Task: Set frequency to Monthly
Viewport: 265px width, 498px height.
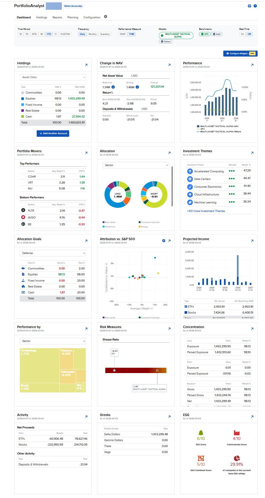Action: point(93,34)
